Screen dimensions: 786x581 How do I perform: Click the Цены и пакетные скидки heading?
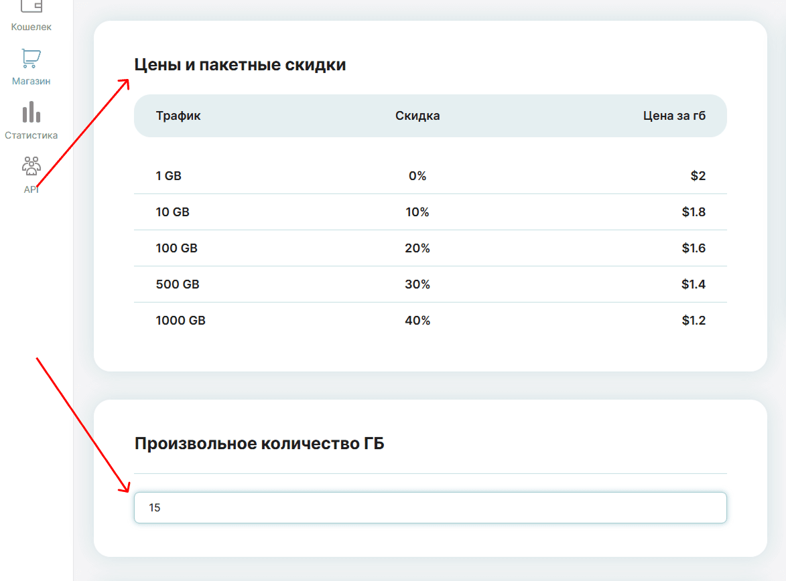click(x=240, y=65)
